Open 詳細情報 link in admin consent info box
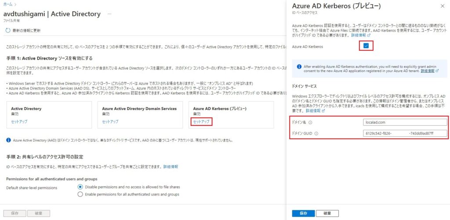The image size is (450, 220). coord(430,71)
